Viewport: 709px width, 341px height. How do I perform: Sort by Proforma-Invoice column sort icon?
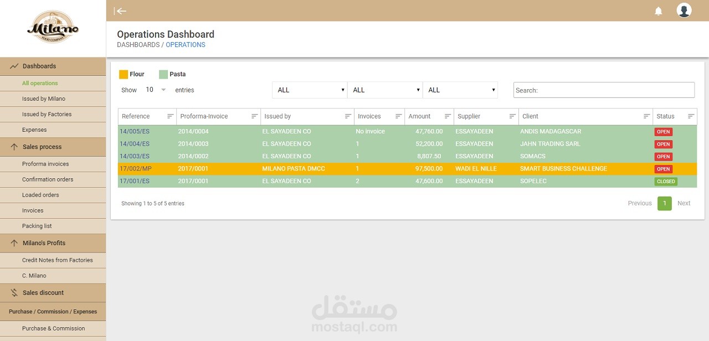[255, 116]
